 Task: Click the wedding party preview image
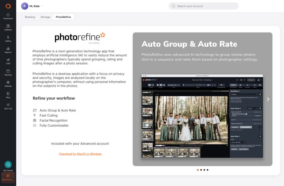click(x=191, y=120)
